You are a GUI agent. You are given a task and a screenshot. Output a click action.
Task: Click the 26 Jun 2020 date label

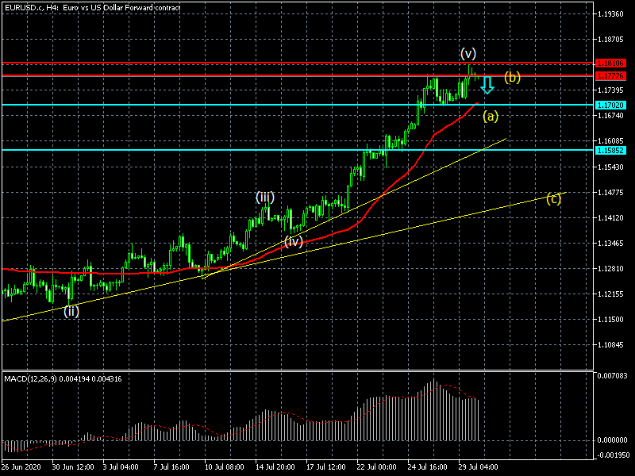click(x=21, y=467)
